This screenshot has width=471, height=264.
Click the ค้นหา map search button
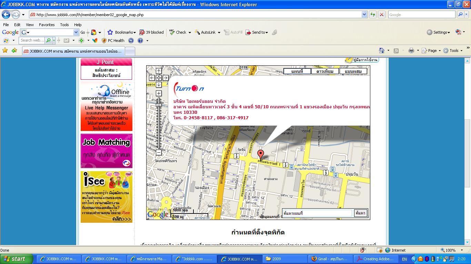click(360, 213)
